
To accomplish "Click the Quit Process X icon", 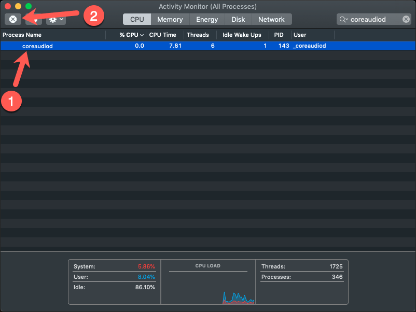I will 13,19.
